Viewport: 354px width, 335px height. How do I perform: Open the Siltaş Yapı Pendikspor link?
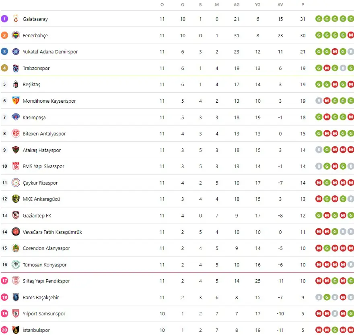pyautogui.click(x=46, y=281)
